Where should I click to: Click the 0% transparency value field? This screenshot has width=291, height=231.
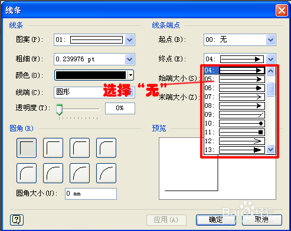pyautogui.click(x=120, y=108)
